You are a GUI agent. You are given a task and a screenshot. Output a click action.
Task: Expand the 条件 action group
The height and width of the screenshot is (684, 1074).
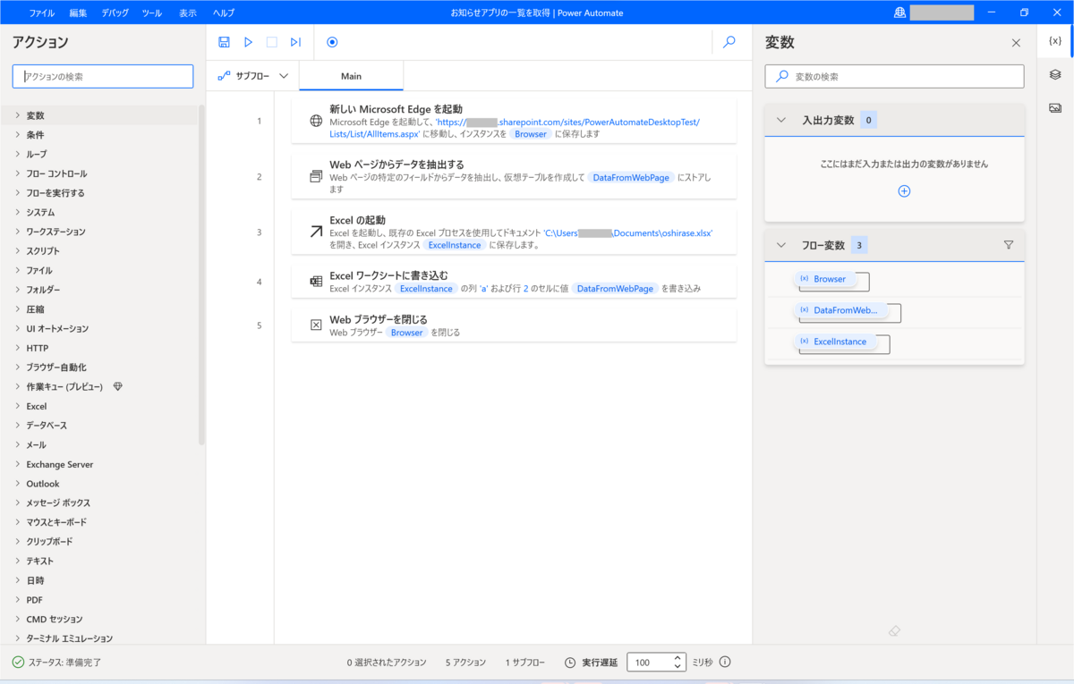pos(17,135)
